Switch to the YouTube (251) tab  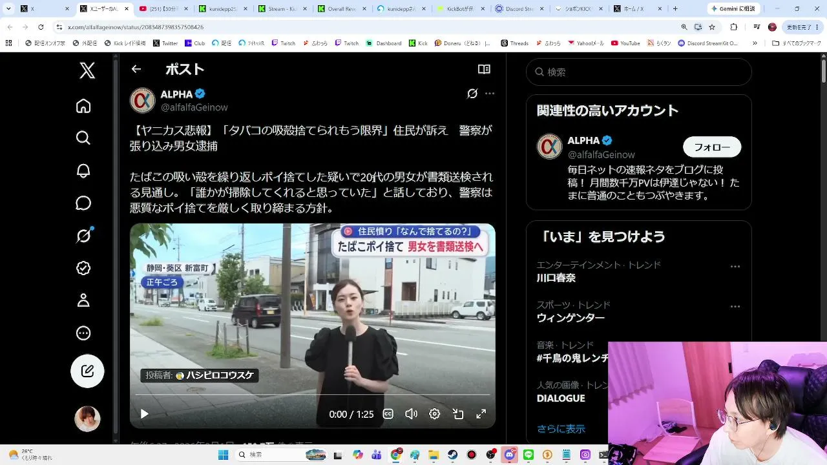[165, 9]
